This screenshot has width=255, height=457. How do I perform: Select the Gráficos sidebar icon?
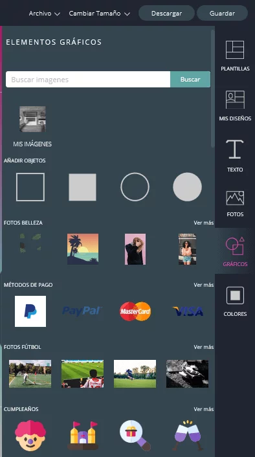point(235,252)
